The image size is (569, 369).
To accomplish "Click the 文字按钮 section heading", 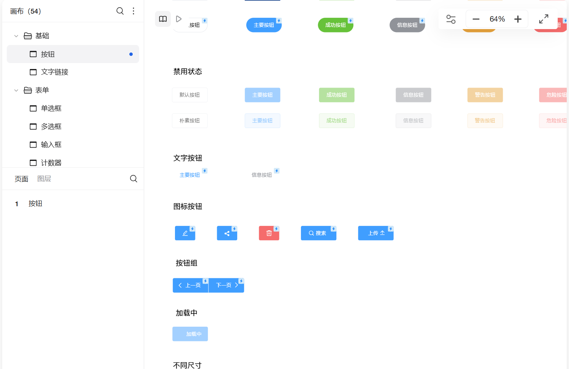I will click(x=188, y=158).
